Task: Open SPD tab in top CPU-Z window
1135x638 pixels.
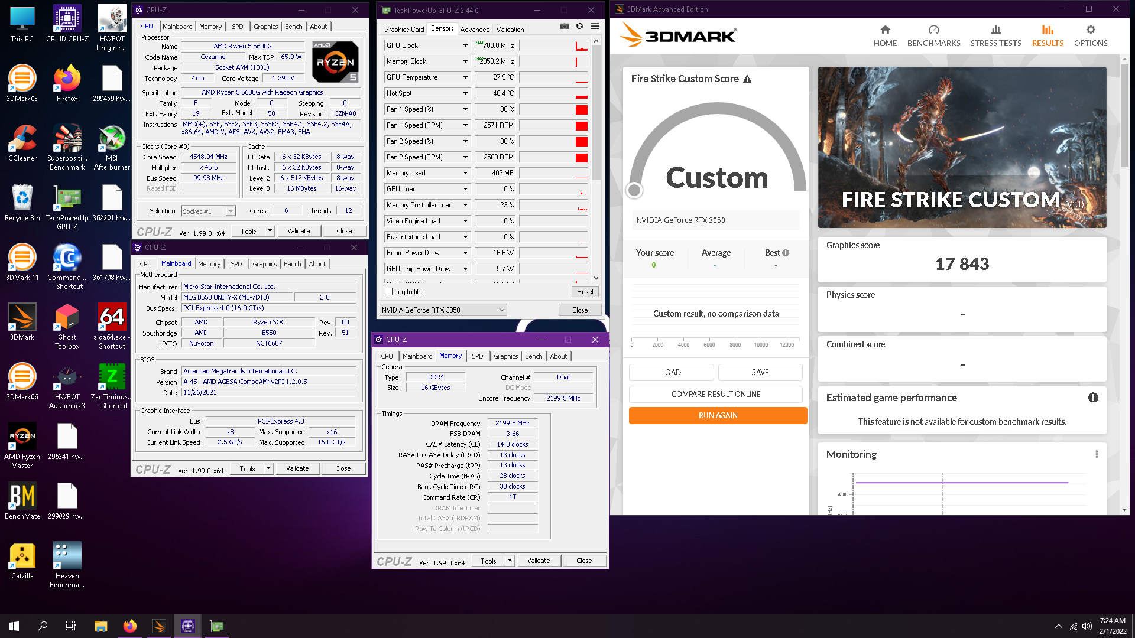Action: tap(237, 27)
